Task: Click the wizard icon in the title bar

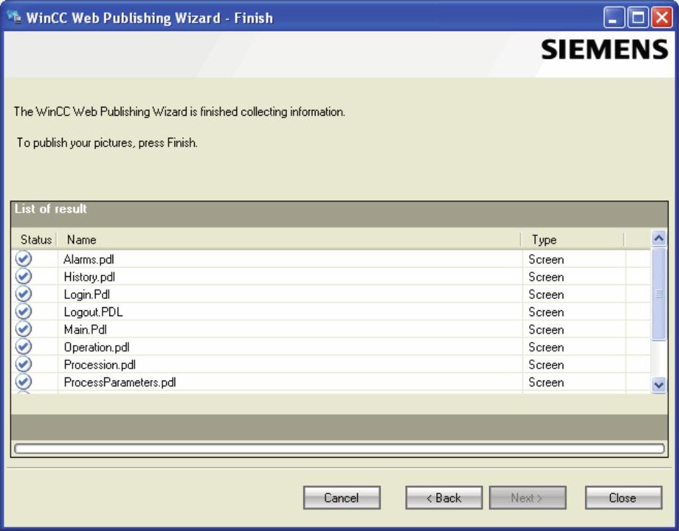Action: 14,17
